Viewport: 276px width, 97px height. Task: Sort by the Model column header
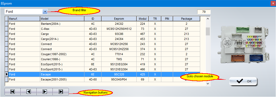coord(62,19)
